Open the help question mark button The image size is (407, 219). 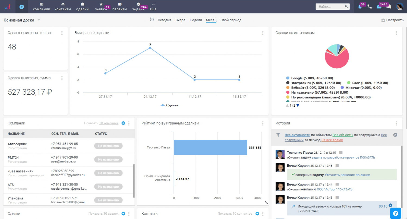[x=395, y=213]
